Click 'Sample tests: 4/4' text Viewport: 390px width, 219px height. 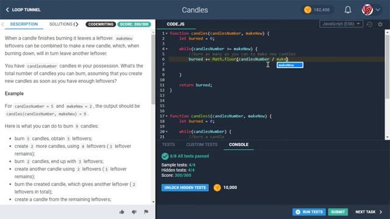click(x=178, y=165)
